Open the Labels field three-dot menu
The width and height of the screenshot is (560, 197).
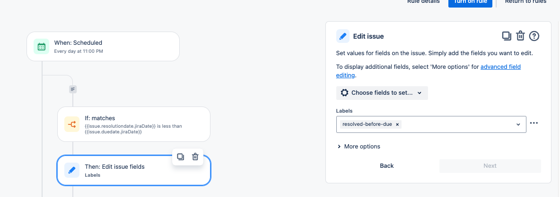click(534, 123)
